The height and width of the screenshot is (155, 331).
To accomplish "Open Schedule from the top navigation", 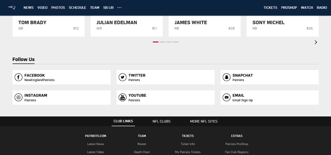I will pos(77,7).
